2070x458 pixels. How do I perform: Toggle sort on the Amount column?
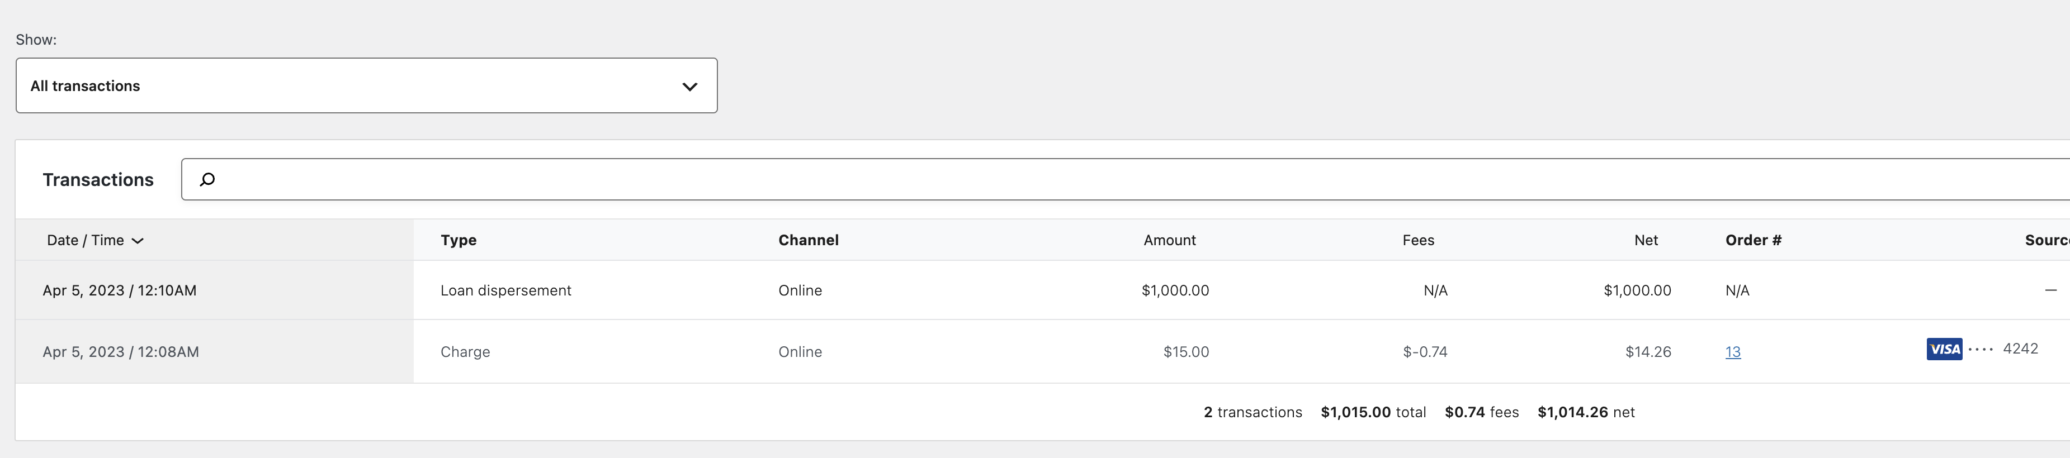pyautogui.click(x=1170, y=241)
